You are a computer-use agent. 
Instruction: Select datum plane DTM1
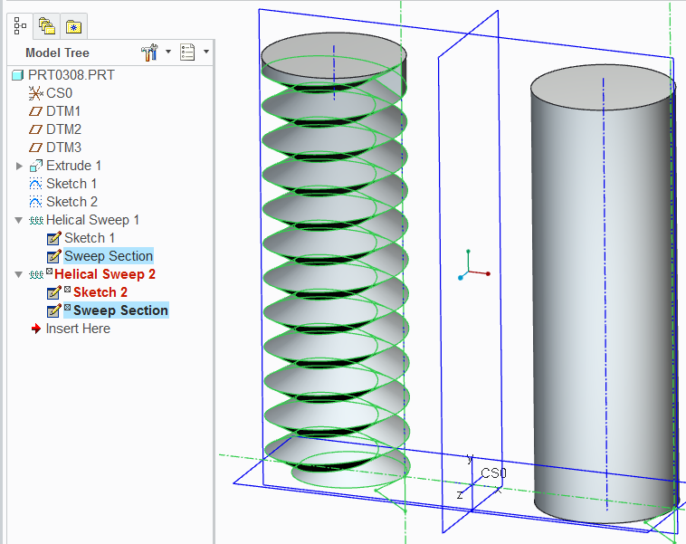63,111
